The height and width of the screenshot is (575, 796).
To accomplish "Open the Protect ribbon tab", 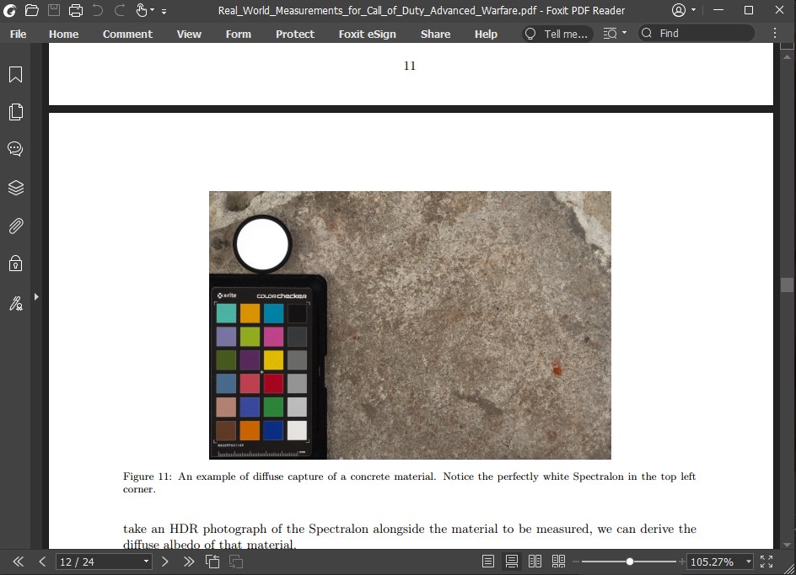I will click(294, 35).
